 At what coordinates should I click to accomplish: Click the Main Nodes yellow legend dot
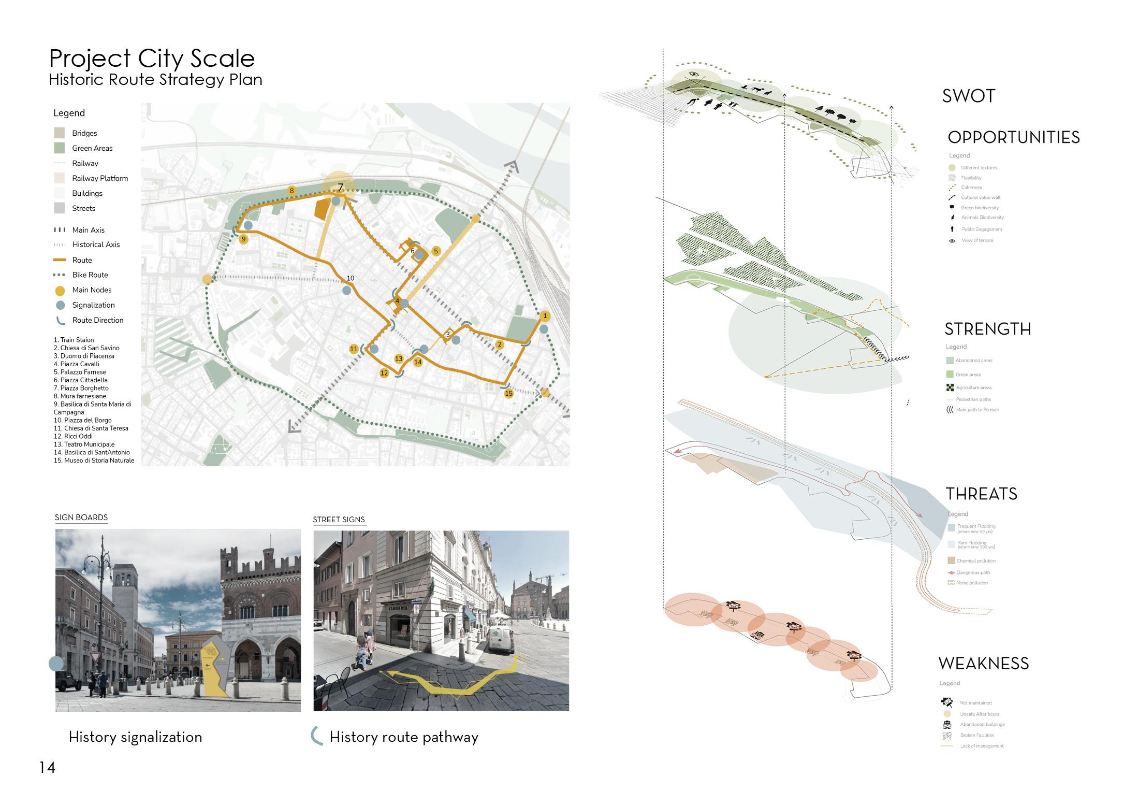click(60, 290)
